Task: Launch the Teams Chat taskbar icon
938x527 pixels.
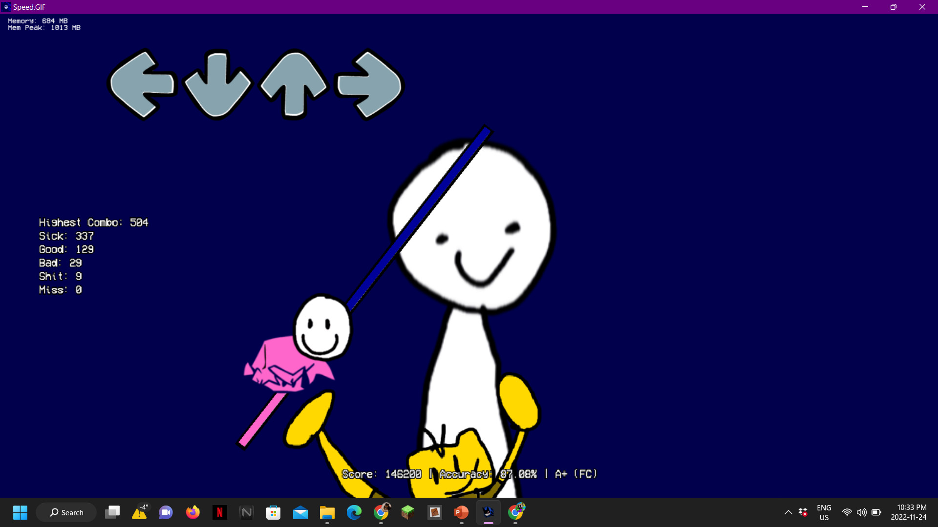Action: pyautogui.click(x=166, y=512)
